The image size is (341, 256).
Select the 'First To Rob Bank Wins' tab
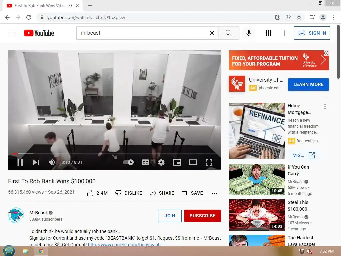[39, 6]
